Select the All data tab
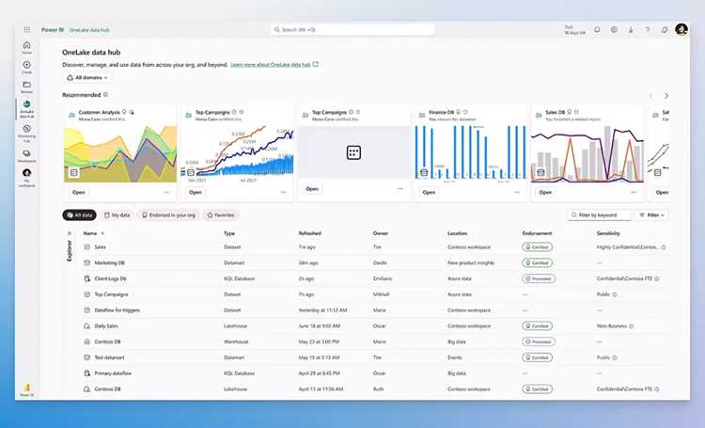This screenshot has width=705, height=428. point(79,215)
